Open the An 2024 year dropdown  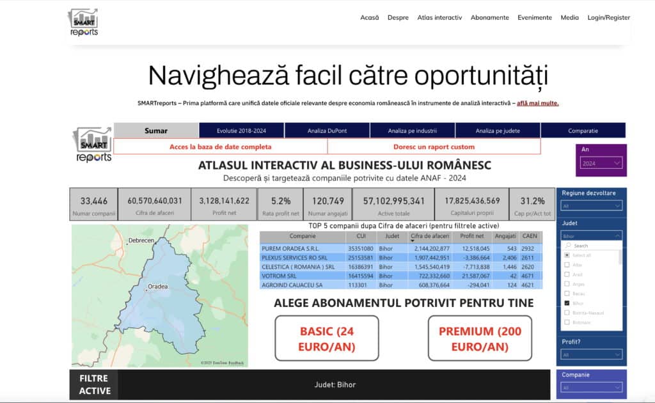tap(601, 163)
